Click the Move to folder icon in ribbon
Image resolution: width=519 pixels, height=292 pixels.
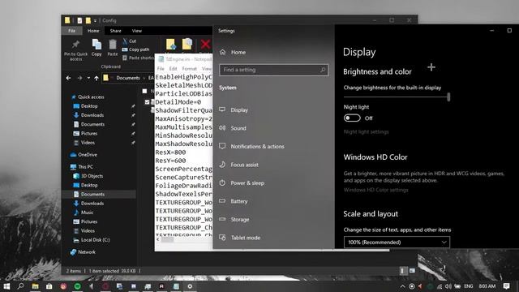[x=171, y=45]
